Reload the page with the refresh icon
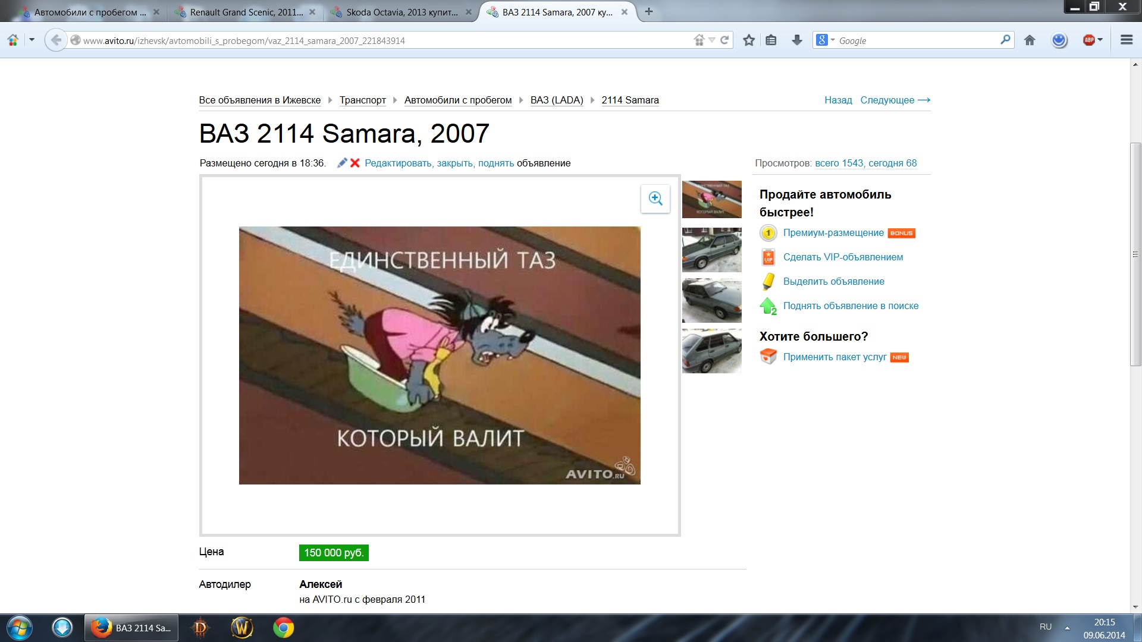Image resolution: width=1142 pixels, height=642 pixels. pyautogui.click(x=724, y=40)
